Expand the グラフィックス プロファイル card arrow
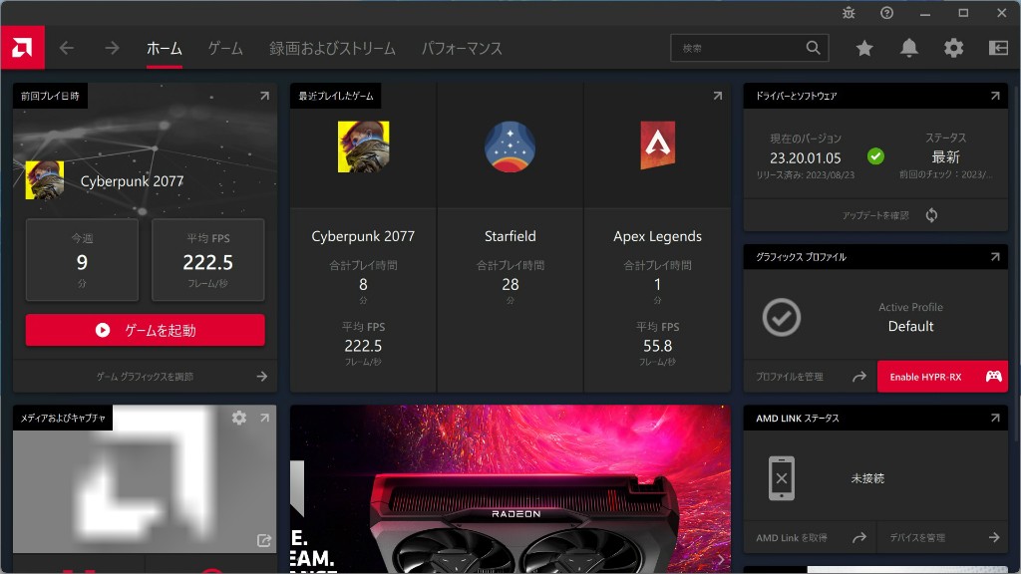Viewport: 1021px width, 574px height. pyautogui.click(x=995, y=257)
